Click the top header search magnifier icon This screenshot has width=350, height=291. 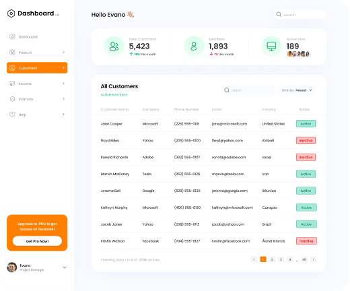[x=279, y=15]
